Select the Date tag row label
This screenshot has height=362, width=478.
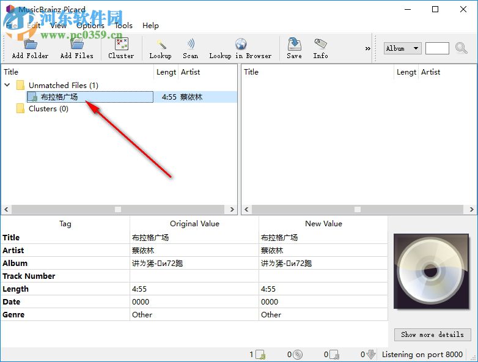(11, 301)
